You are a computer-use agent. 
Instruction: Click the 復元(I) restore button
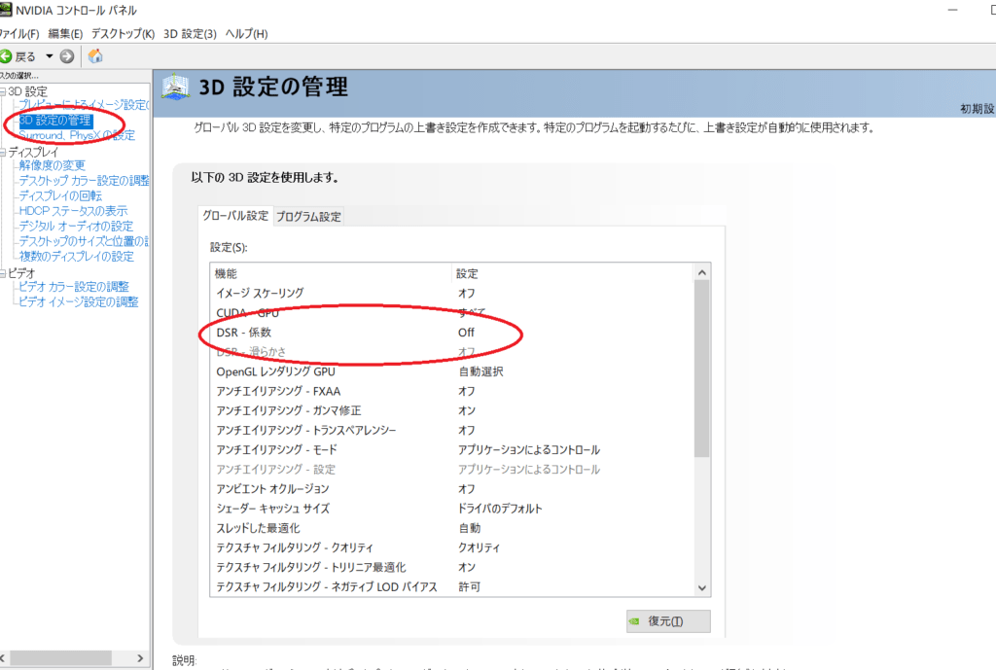[668, 621]
